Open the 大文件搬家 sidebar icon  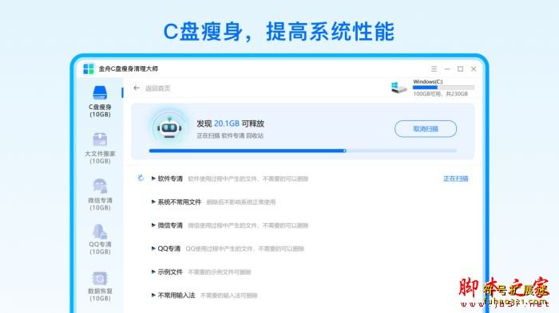(100, 139)
